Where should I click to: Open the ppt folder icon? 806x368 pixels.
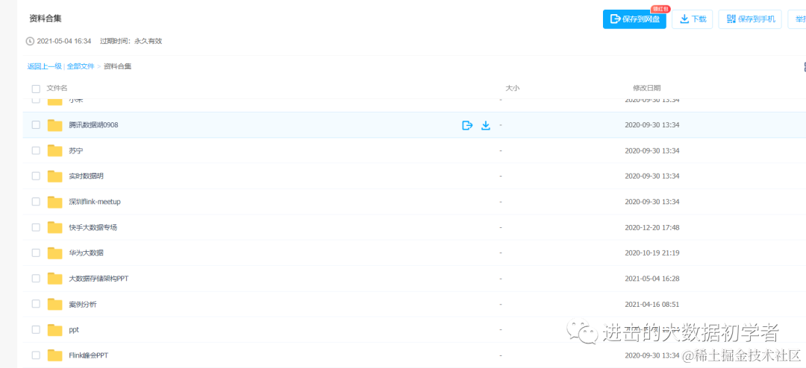click(55, 329)
